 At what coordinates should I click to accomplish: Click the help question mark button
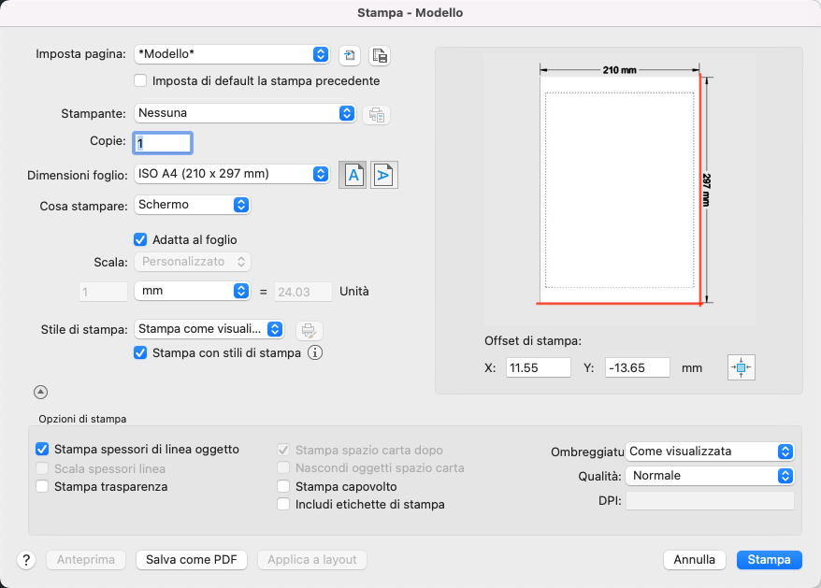(x=26, y=560)
